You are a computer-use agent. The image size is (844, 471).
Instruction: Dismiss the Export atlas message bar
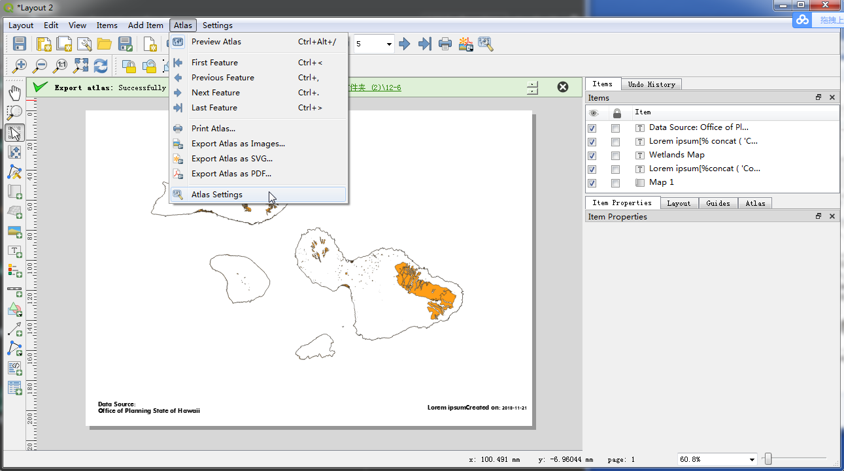tap(563, 87)
